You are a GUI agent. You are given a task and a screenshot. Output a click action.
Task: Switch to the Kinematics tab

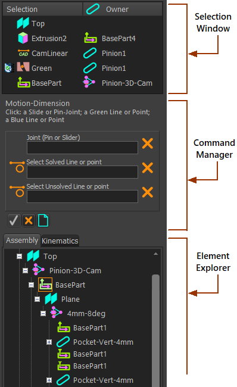(x=60, y=241)
